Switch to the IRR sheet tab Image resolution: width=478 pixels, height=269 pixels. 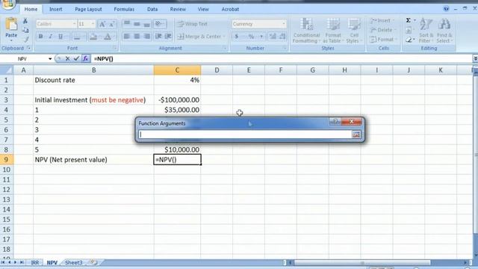35,262
